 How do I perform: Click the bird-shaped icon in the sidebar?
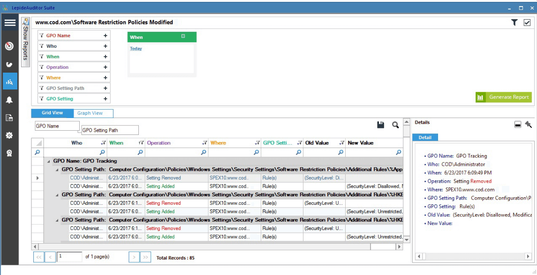tap(9, 64)
